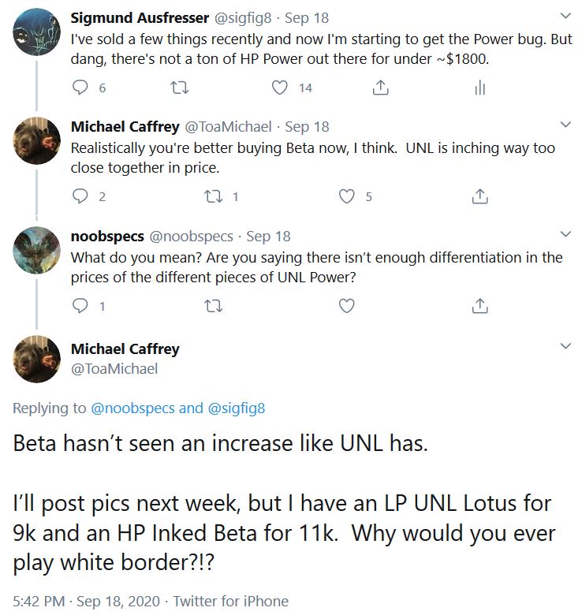This screenshot has height=615, width=582.
Task: Expand options menu on noobspecs' tweet
Action: (565, 234)
